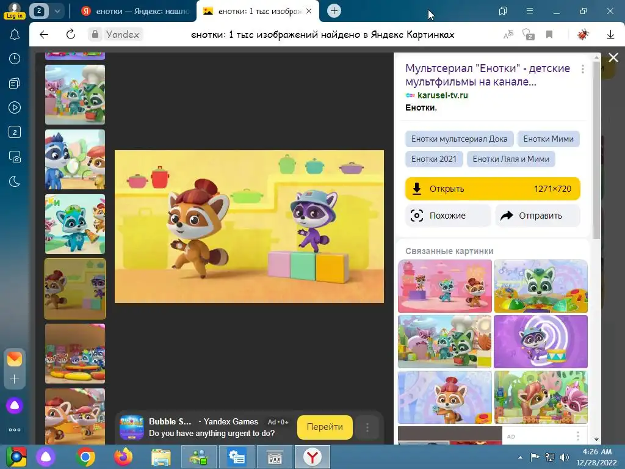Open options for the bottom AD block
This screenshot has width=625, height=469.
pyautogui.click(x=577, y=436)
